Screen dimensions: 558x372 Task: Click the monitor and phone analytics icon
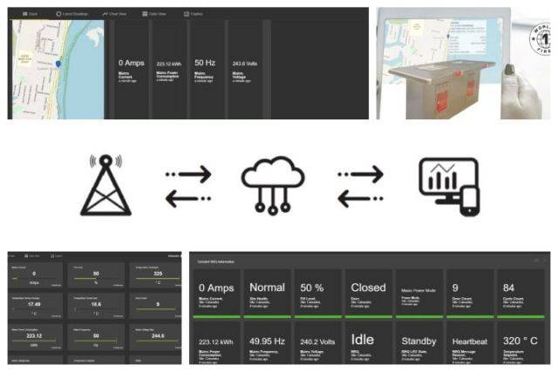coord(449,186)
